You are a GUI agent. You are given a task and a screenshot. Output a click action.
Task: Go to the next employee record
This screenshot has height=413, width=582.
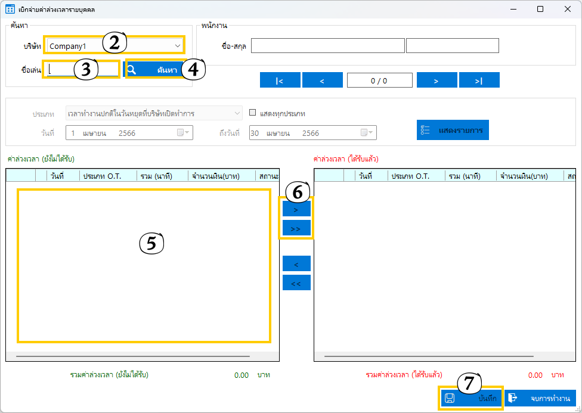pyautogui.click(x=436, y=80)
